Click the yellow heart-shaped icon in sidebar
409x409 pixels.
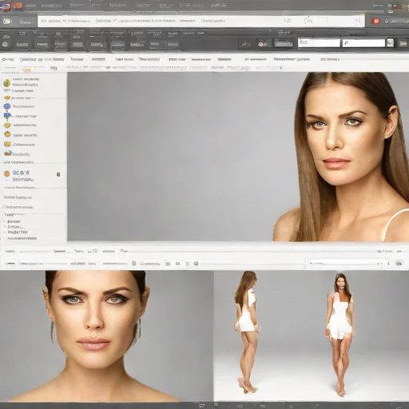click(7, 144)
